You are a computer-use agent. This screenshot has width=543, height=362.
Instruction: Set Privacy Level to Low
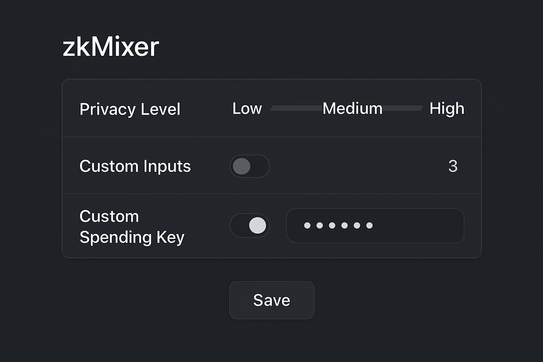[247, 109]
